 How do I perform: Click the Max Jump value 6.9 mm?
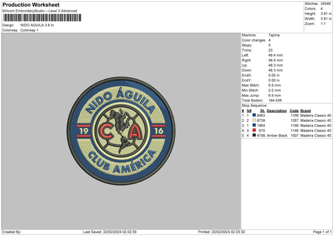[274, 95]
